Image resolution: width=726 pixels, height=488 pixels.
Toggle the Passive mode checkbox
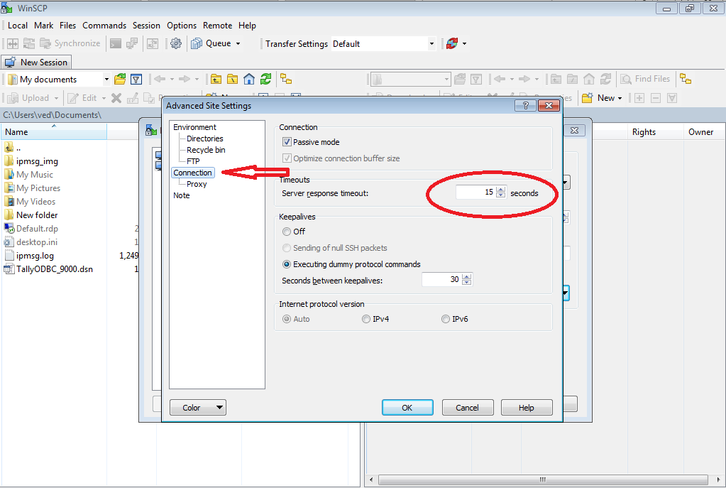pyautogui.click(x=287, y=142)
